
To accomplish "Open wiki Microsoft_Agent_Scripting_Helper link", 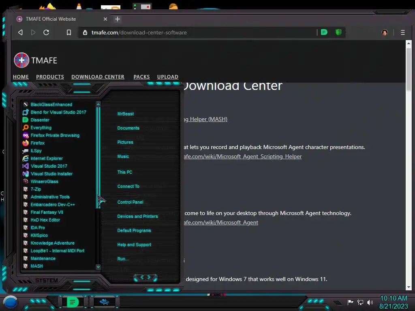I will coord(243,157).
